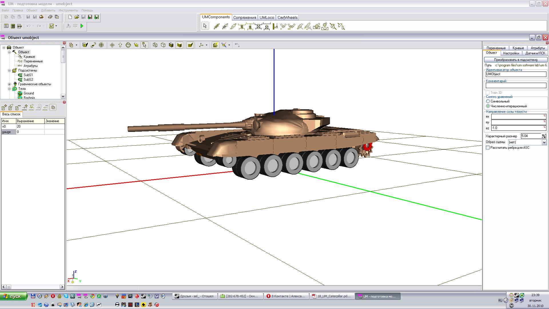Click the calculator icon in left toolbar

pyautogui.click(x=13, y=26)
